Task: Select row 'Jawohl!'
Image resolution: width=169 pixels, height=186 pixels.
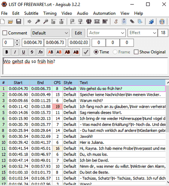Action: coord(83,136)
